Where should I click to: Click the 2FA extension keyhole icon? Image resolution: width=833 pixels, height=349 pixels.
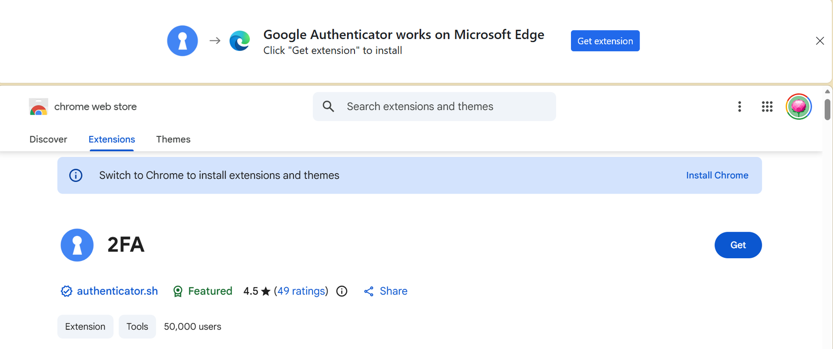tap(77, 245)
